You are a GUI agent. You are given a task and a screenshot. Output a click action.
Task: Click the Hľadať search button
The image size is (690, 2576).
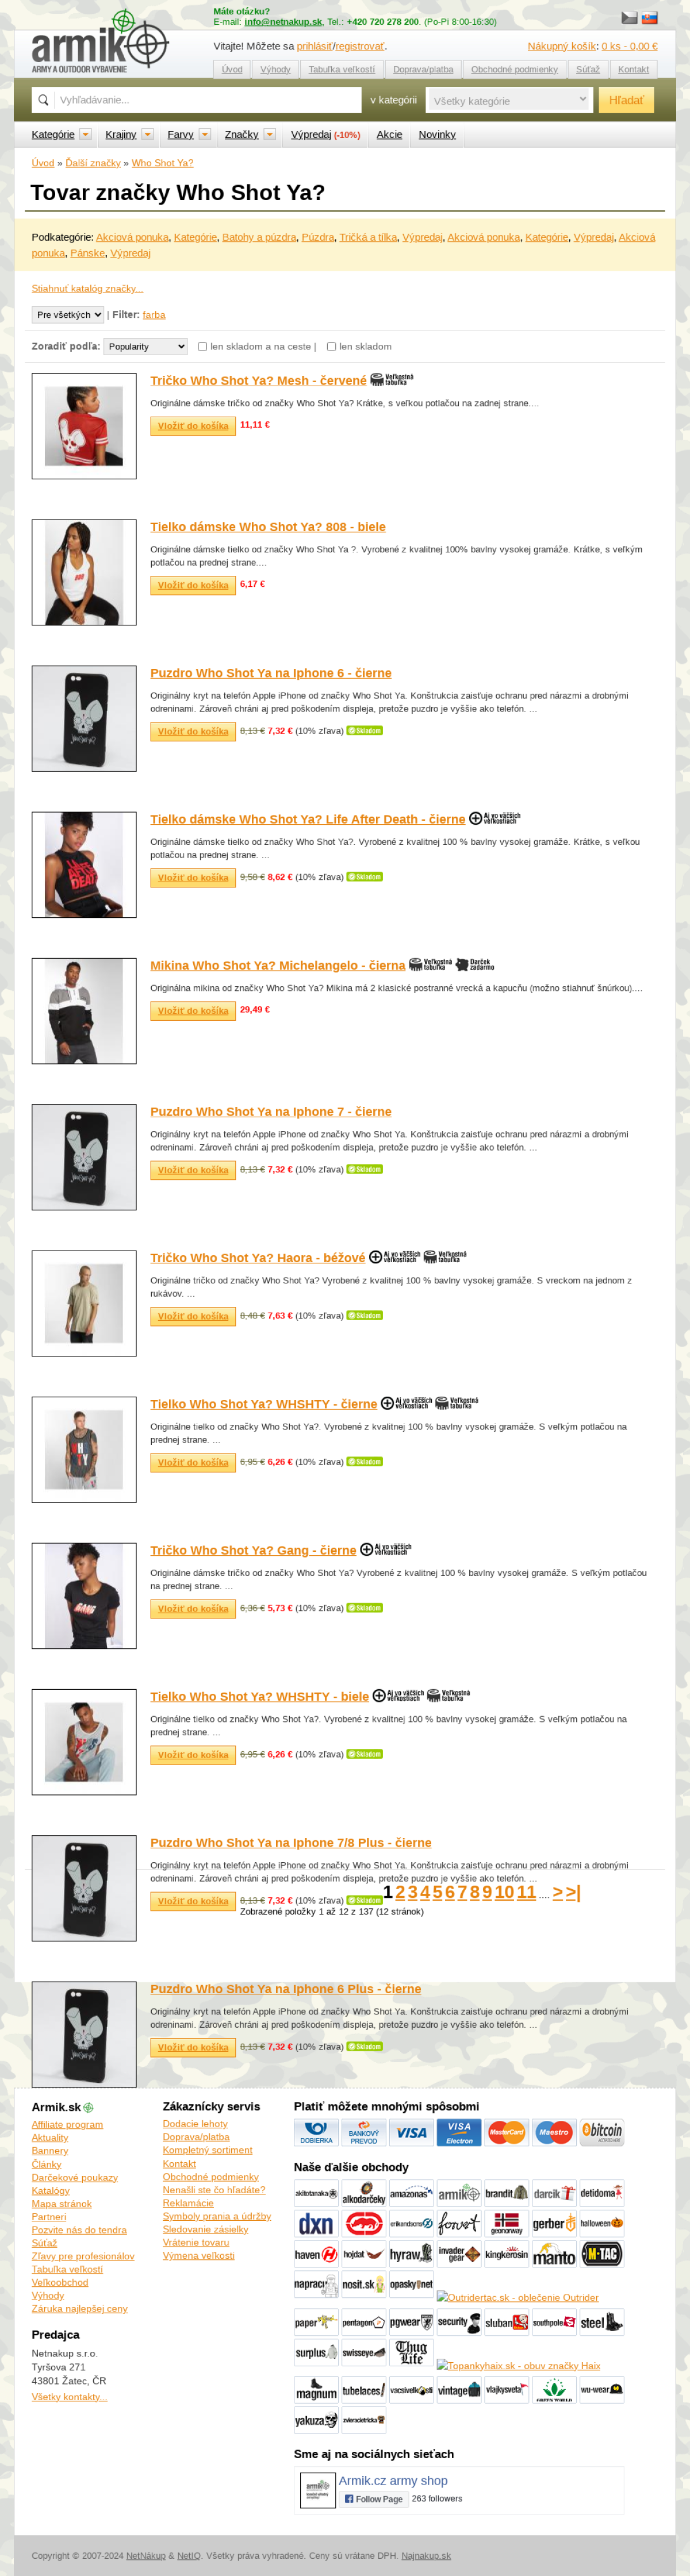click(x=626, y=100)
